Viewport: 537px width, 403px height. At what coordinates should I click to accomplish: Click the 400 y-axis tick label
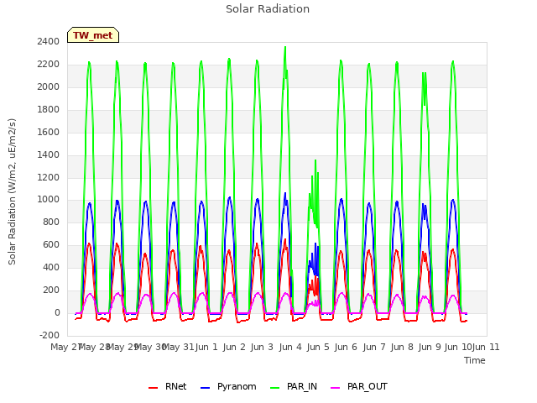[x=51, y=267]
